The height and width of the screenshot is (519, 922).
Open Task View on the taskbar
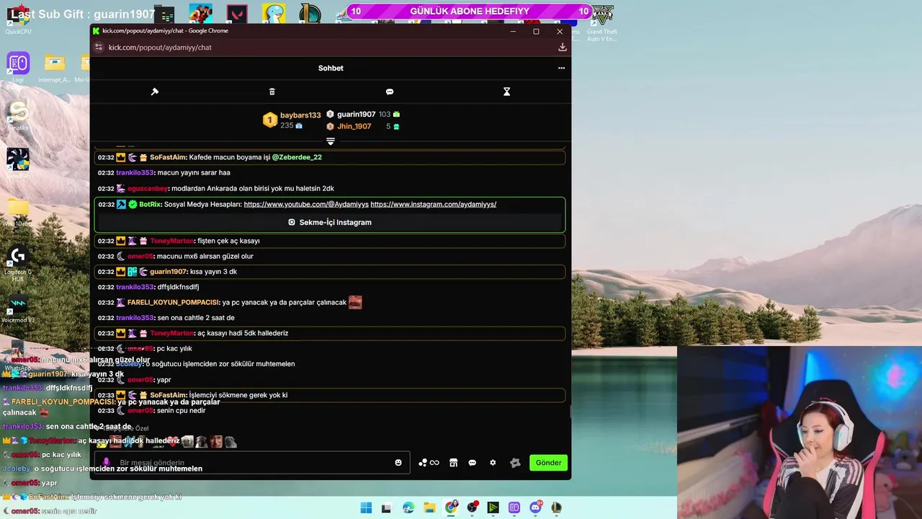click(x=387, y=507)
